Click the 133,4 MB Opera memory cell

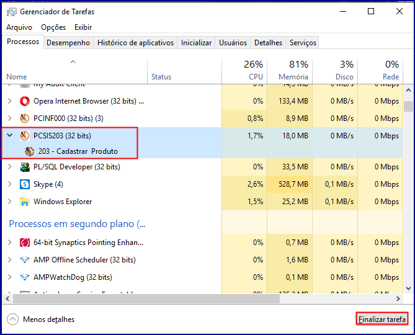(290, 101)
